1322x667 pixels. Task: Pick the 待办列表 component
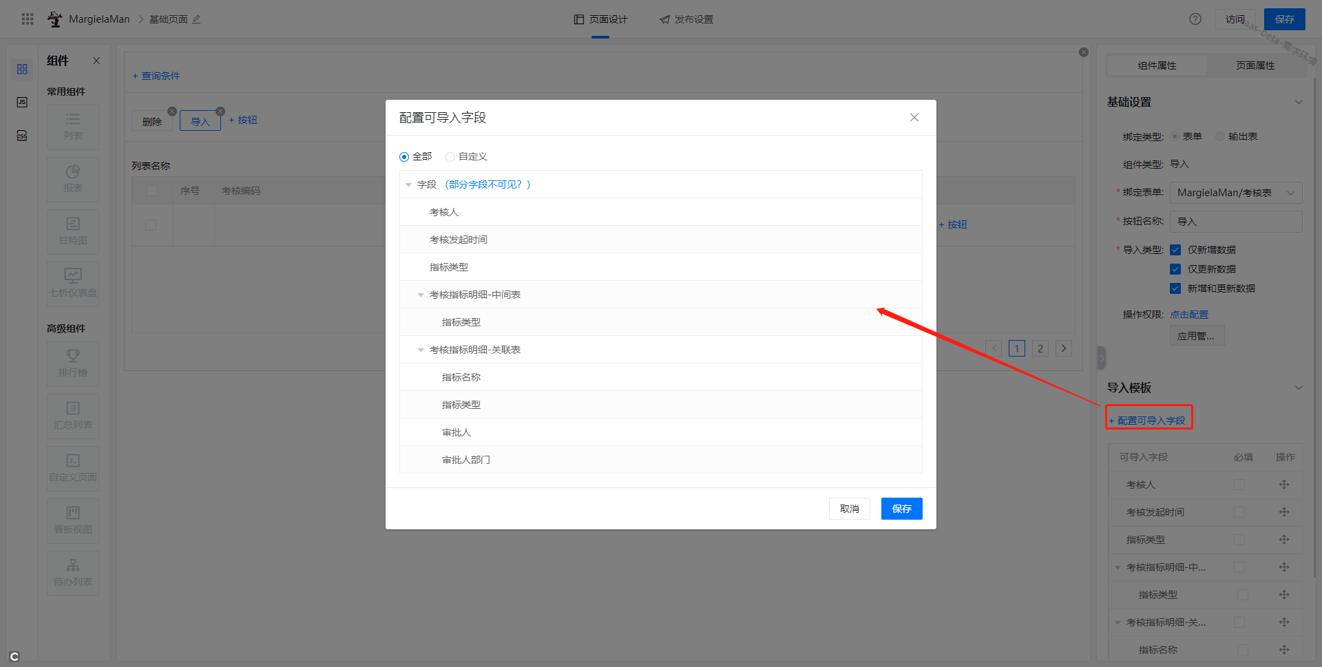pyautogui.click(x=73, y=573)
